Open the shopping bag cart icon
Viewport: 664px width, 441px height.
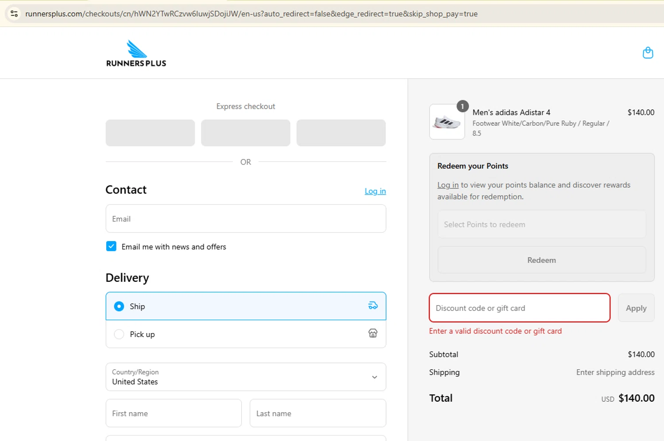coord(648,53)
